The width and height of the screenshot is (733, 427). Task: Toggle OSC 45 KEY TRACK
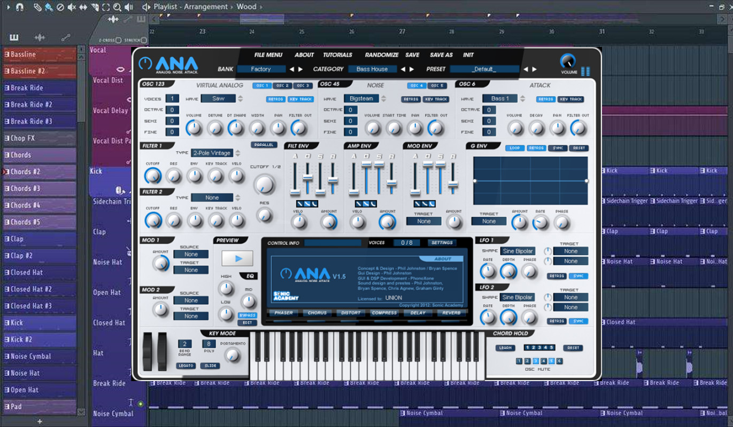(436, 99)
